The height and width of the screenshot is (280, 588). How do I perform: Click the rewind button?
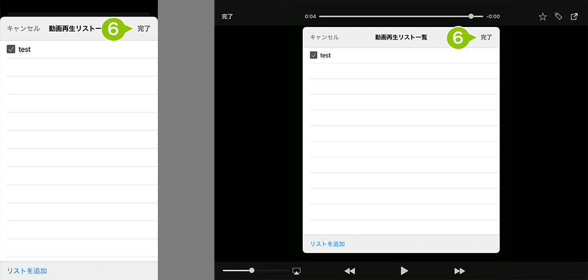pos(350,271)
